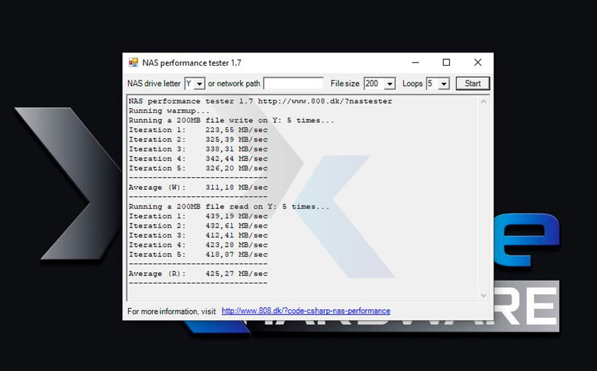Click the window title bar text
597x371 pixels.
(192, 63)
